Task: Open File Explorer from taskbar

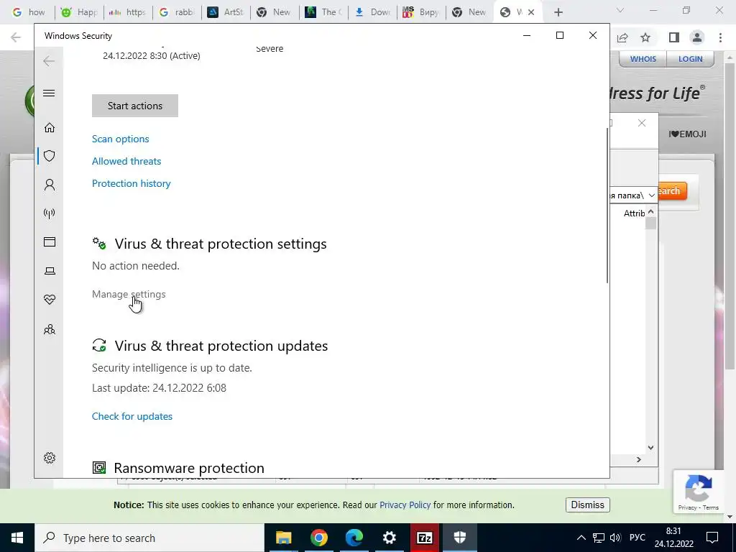Action: click(x=283, y=538)
